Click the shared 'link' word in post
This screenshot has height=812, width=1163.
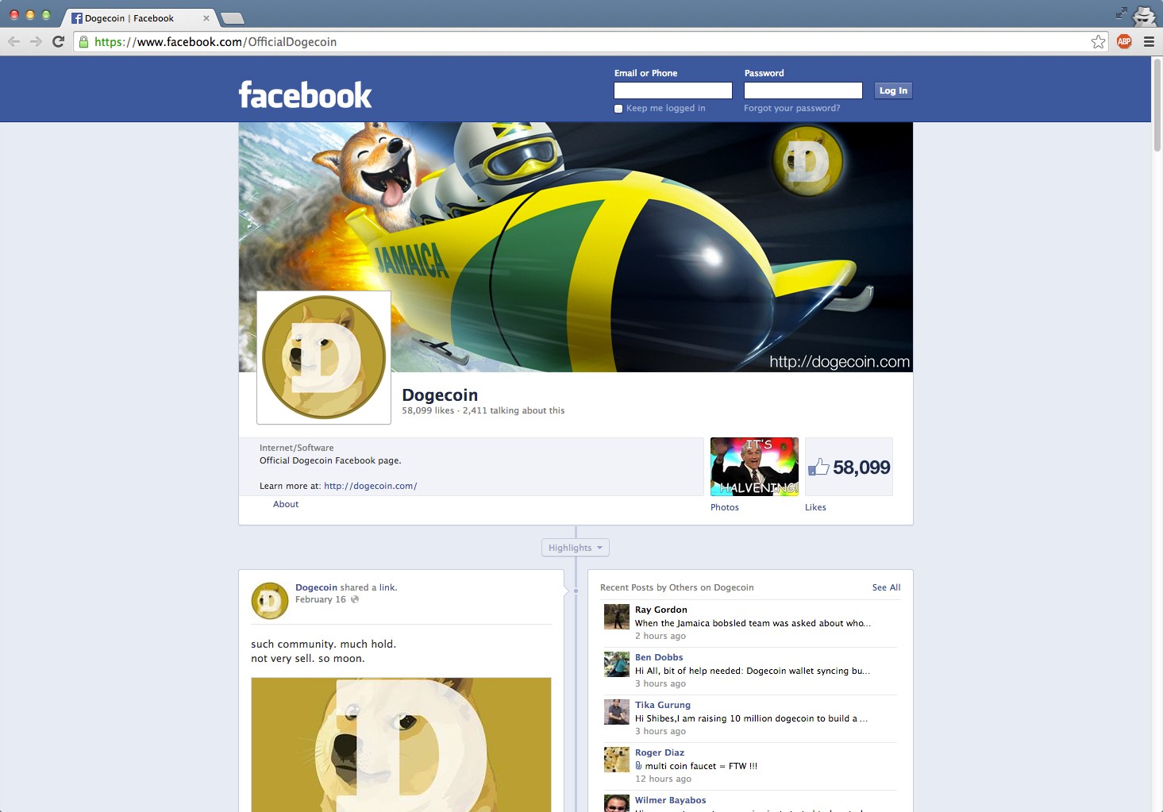coord(387,587)
